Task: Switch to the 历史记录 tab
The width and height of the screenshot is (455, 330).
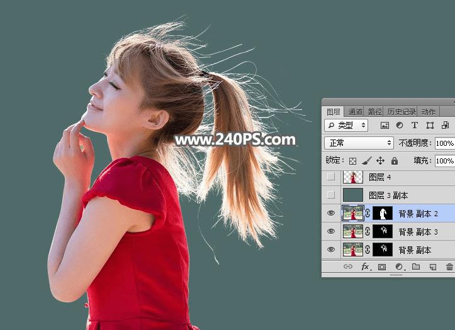Action: click(x=402, y=112)
